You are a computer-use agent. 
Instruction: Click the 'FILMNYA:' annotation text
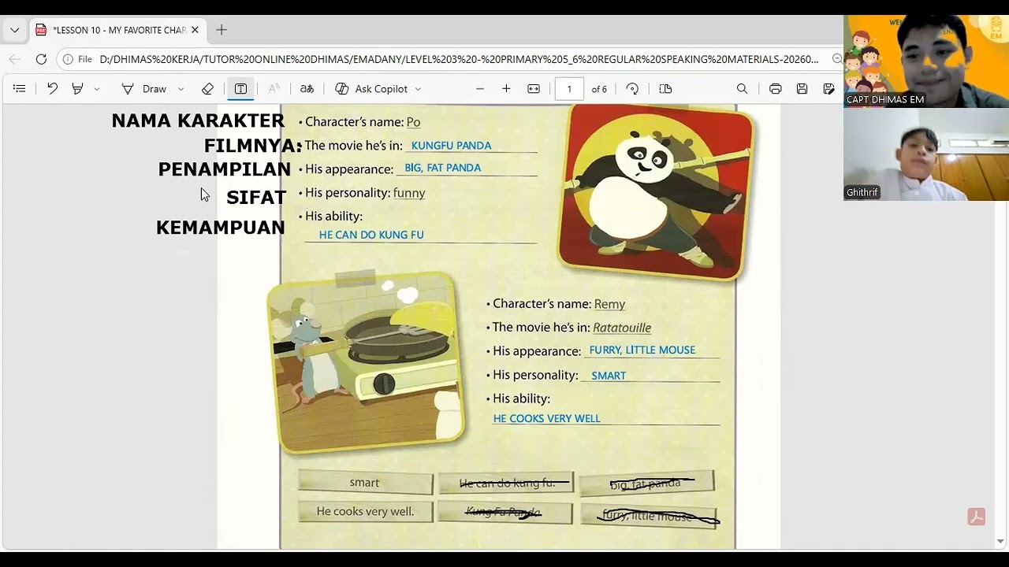pyautogui.click(x=253, y=146)
